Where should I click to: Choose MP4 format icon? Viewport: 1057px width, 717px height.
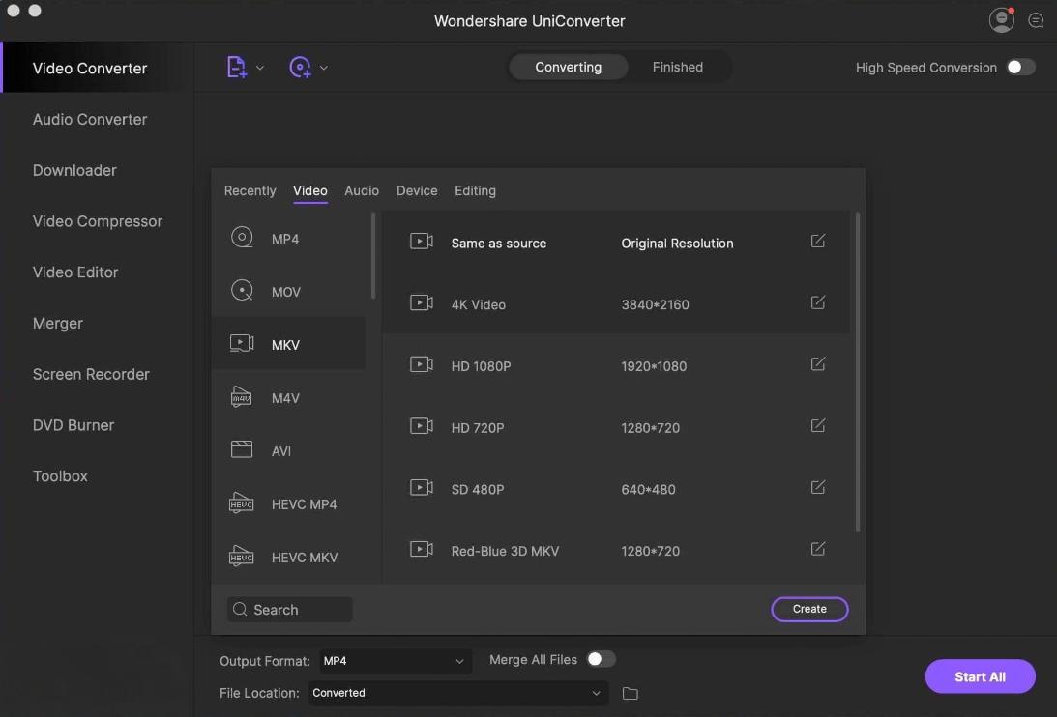click(242, 237)
